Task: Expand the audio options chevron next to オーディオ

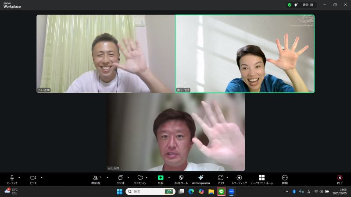Action: (x=19, y=178)
